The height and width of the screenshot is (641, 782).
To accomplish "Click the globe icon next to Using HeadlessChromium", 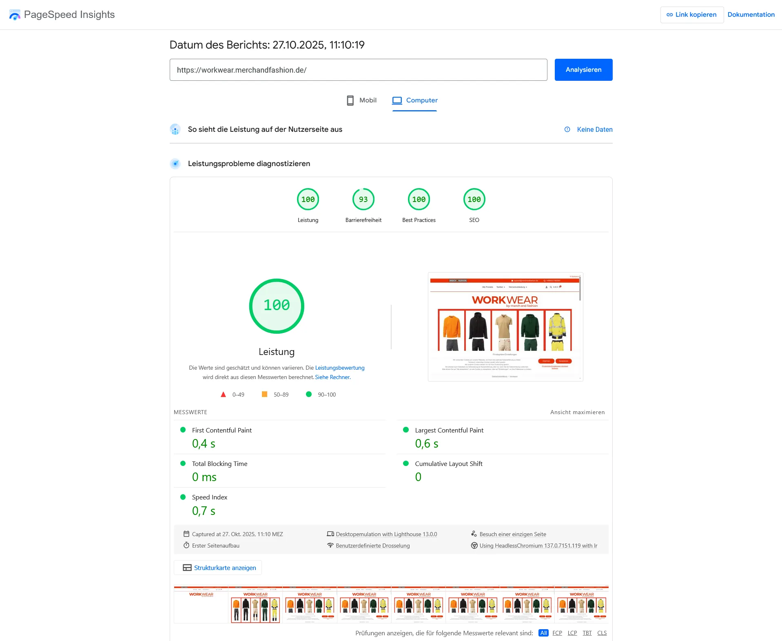I will click(474, 545).
